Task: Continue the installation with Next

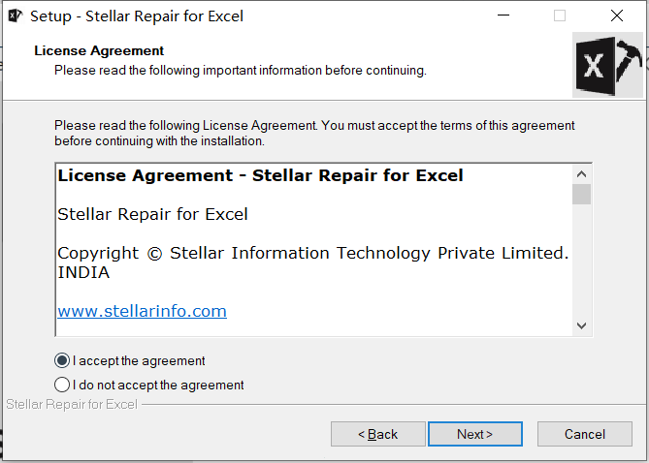Action: (x=475, y=434)
